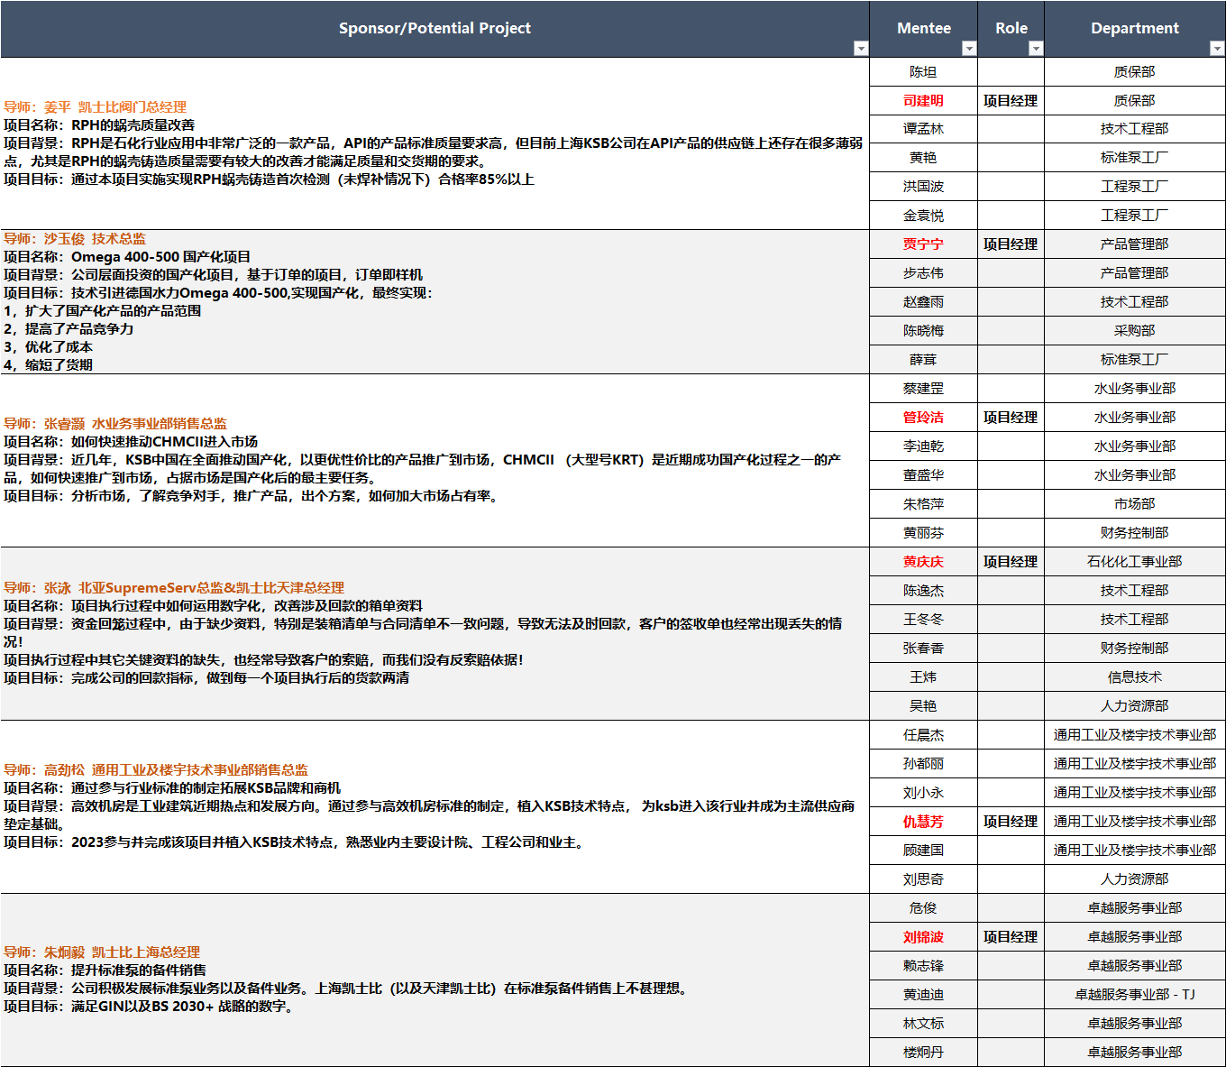The width and height of the screenshot is (1226, 1067).
Task: Select mentee cell '管玲洁'
Action: point(923,418)
